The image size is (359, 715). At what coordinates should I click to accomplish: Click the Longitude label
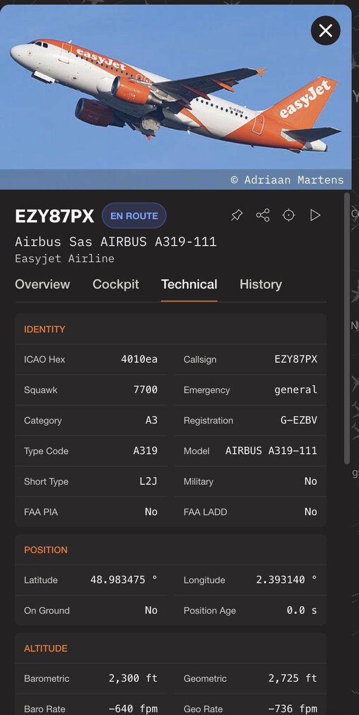click(x=205, y=580)
